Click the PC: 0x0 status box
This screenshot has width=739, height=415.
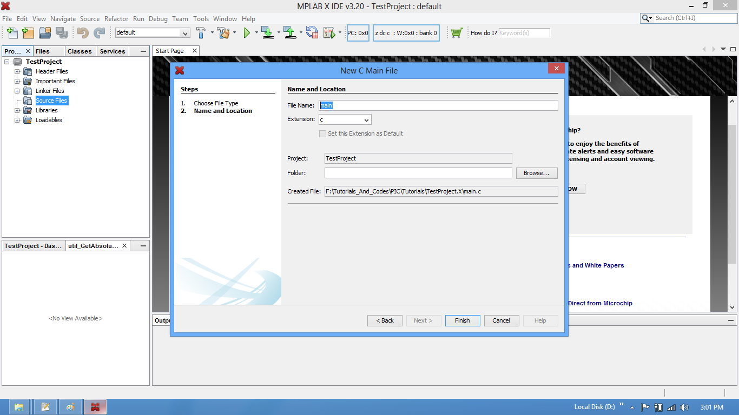358,33
